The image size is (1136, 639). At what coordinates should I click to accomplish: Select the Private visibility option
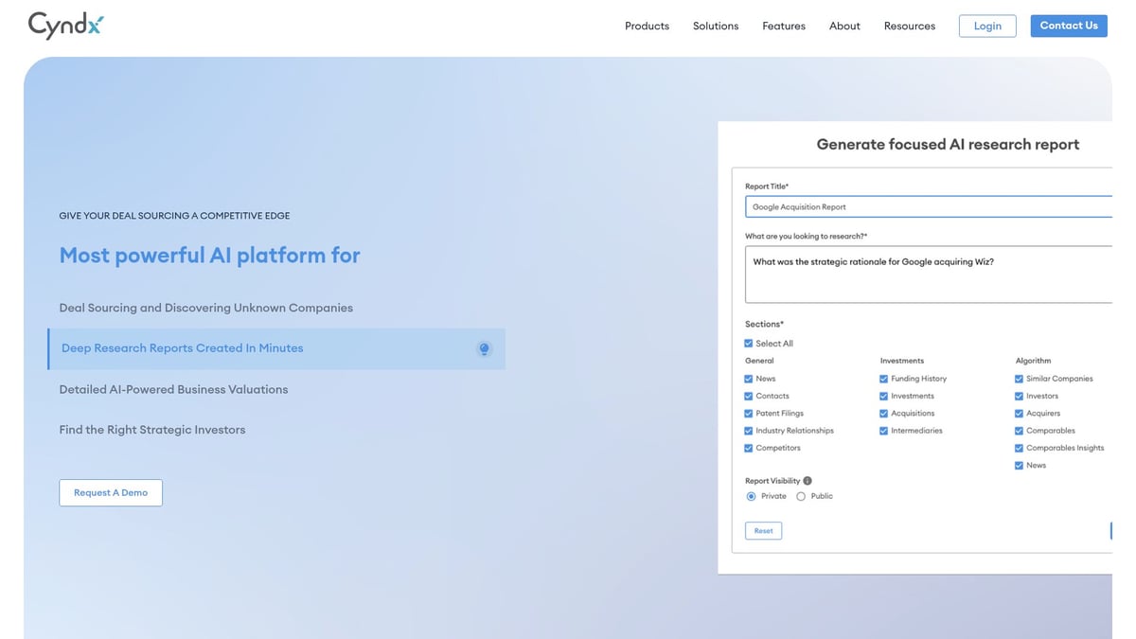coord(751,495)
